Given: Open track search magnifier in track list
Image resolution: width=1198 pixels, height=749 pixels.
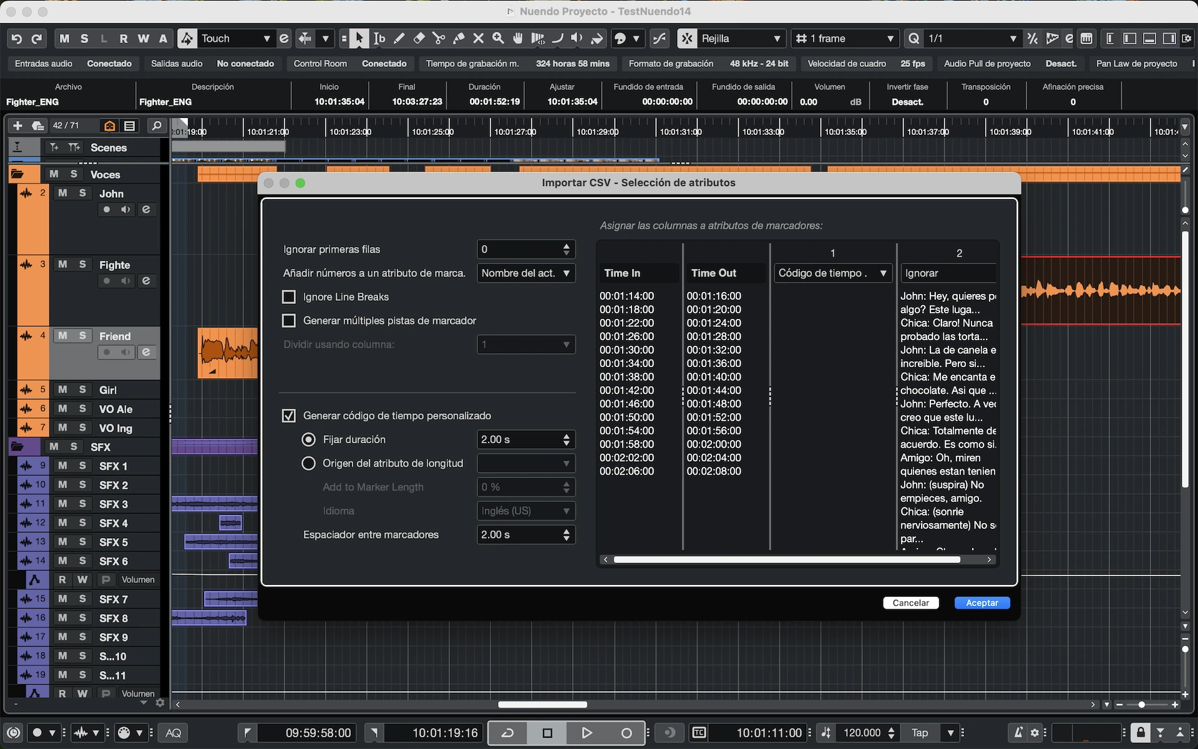Looking at the screenshot, I should pos(157,125).
